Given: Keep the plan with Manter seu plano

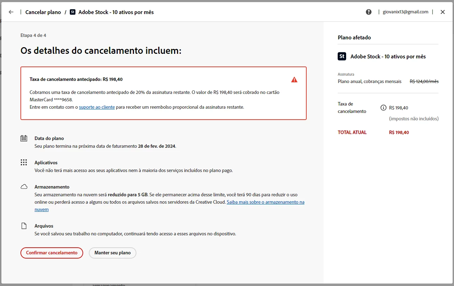Looking at the screenshot, I should pos(112,253).
